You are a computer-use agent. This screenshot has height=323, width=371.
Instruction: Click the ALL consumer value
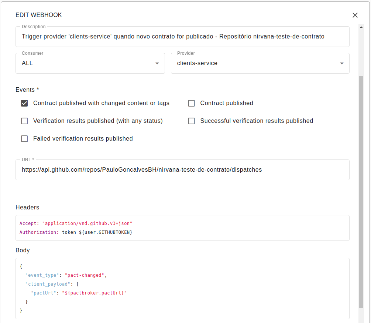click(x=27, y=63)
